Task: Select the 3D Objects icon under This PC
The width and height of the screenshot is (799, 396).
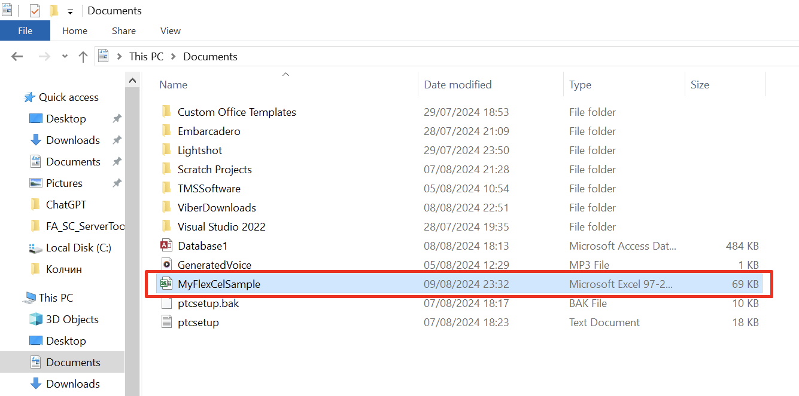Action: point(36,319)
